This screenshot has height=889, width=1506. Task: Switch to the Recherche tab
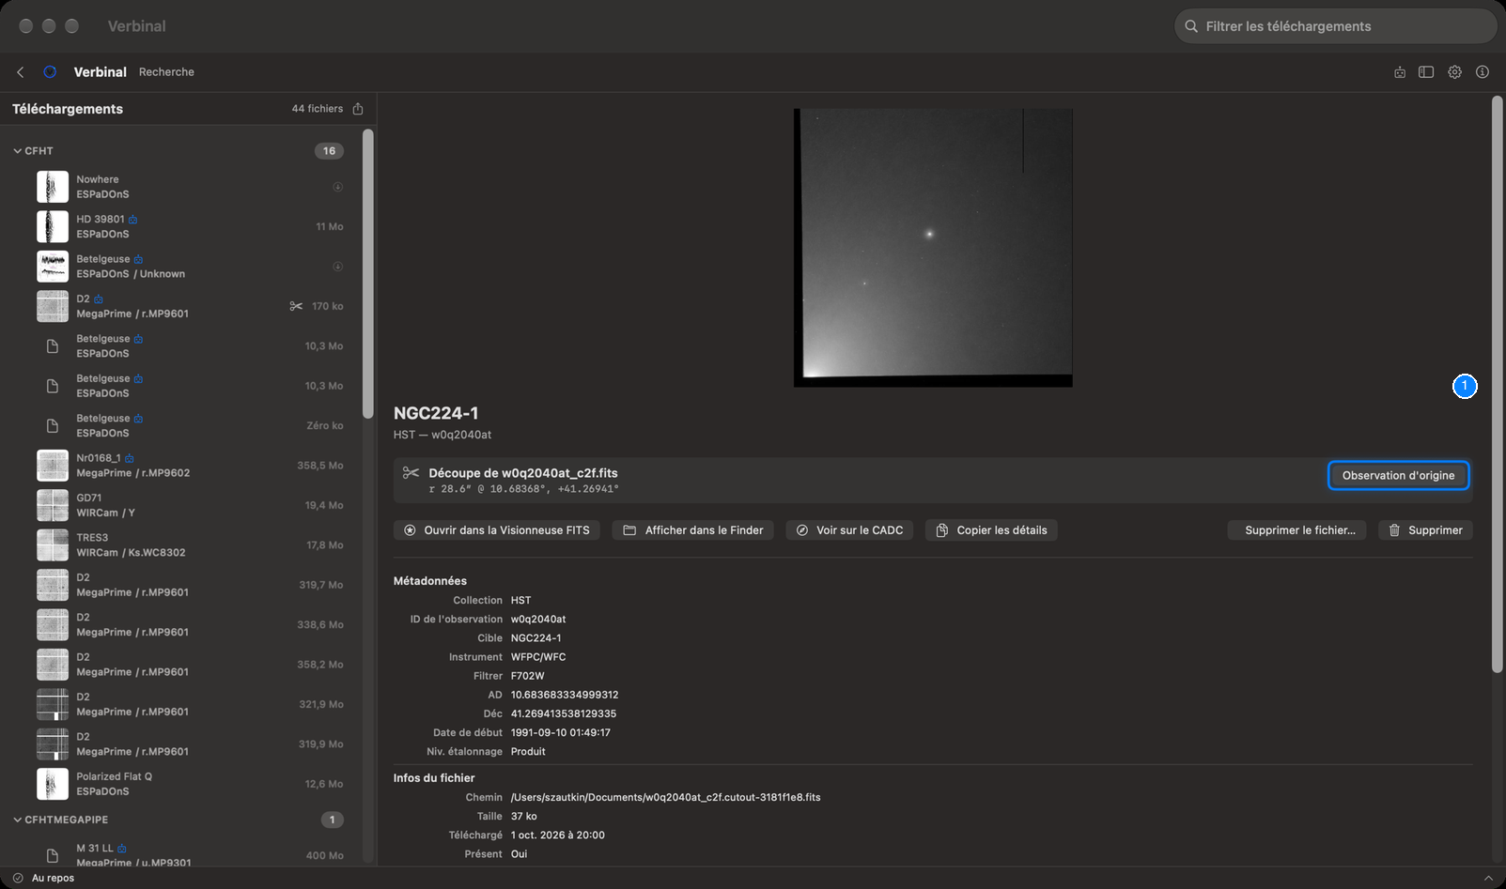point(166,72)
